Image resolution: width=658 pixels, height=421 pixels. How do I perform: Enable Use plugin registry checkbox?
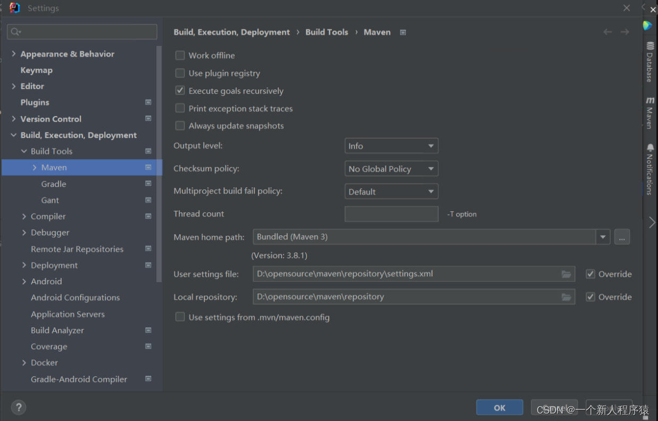180,73
